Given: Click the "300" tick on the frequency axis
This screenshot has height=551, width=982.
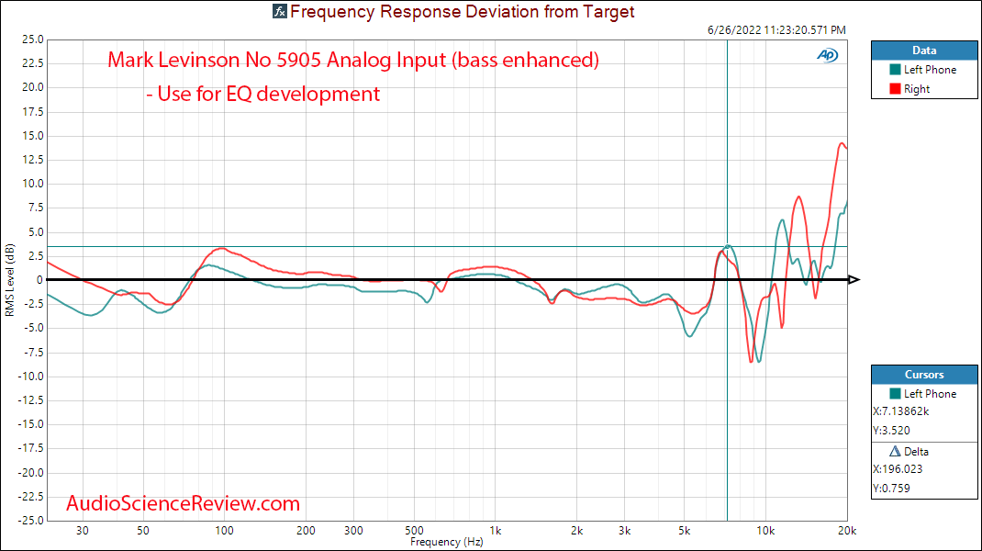Looking at the screenshot, I should (353, 530).
